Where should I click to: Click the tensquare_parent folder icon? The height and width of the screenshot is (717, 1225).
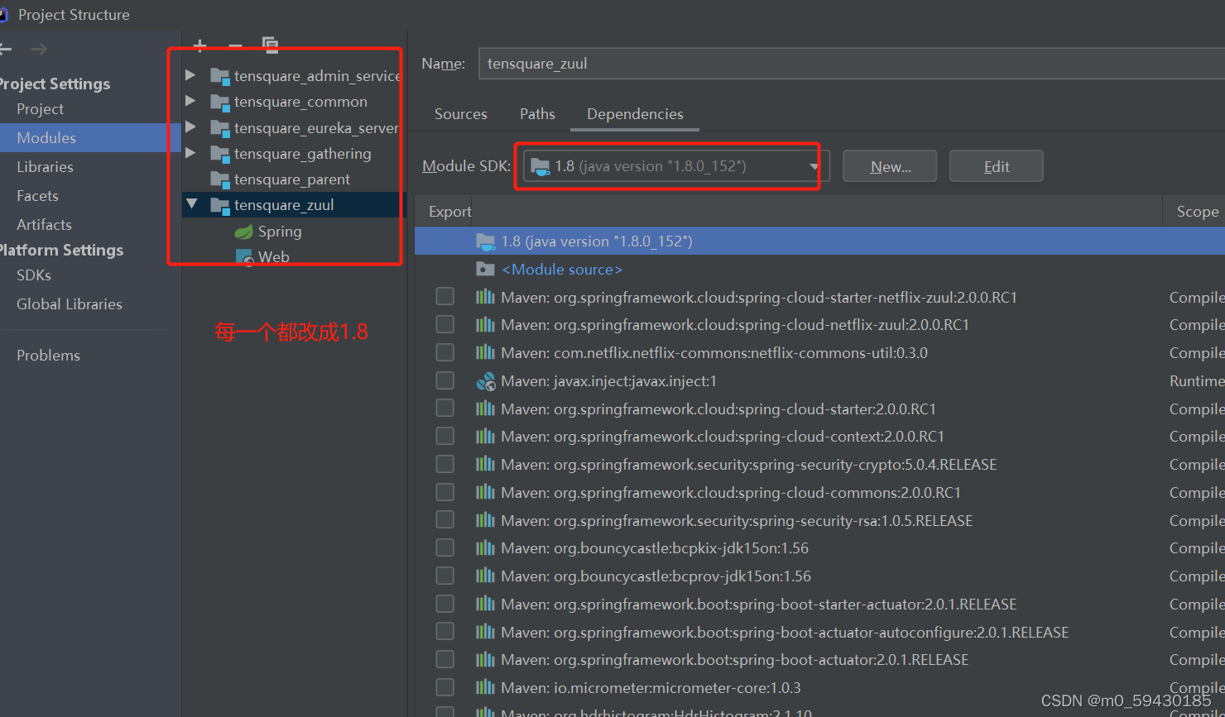click(x=219, y=179)
